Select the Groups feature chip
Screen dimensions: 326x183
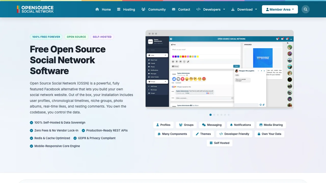186,125
